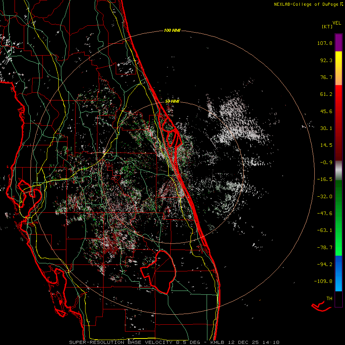Click the -16.5 velocity scale value
The width and height of the screenshot is (345, 345).
[325, 179]
